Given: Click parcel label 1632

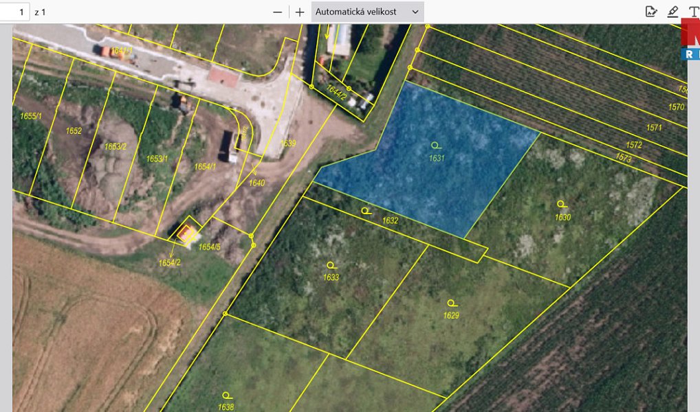Looking at the screenshot, I should click(x=390, y=220).
